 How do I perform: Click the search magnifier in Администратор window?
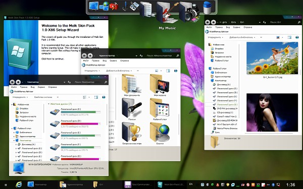[x=177, y=55]
